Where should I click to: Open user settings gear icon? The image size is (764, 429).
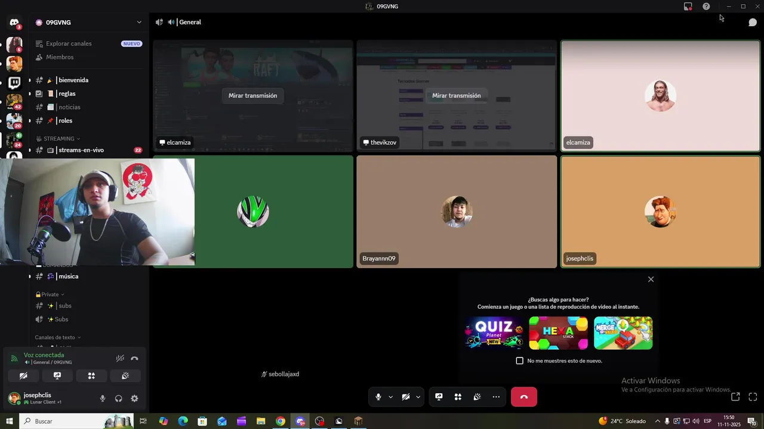[x=134, y=399]
